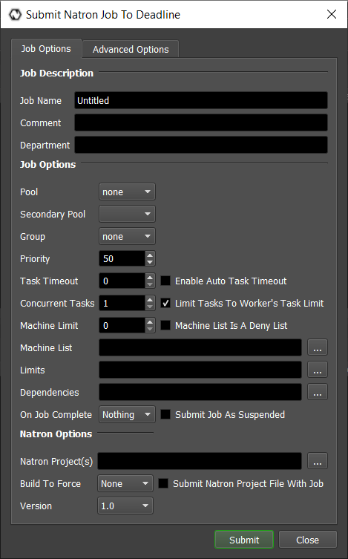348x559 pixels.
Task: Decrease Machine Limit with down arrow
Action: pyautogui.click(x=150, y=330)
